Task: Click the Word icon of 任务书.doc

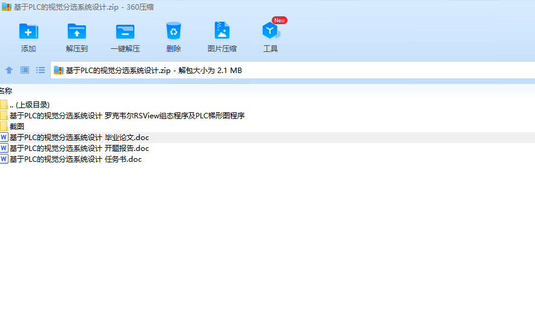Action: click(x=4, y=159)
